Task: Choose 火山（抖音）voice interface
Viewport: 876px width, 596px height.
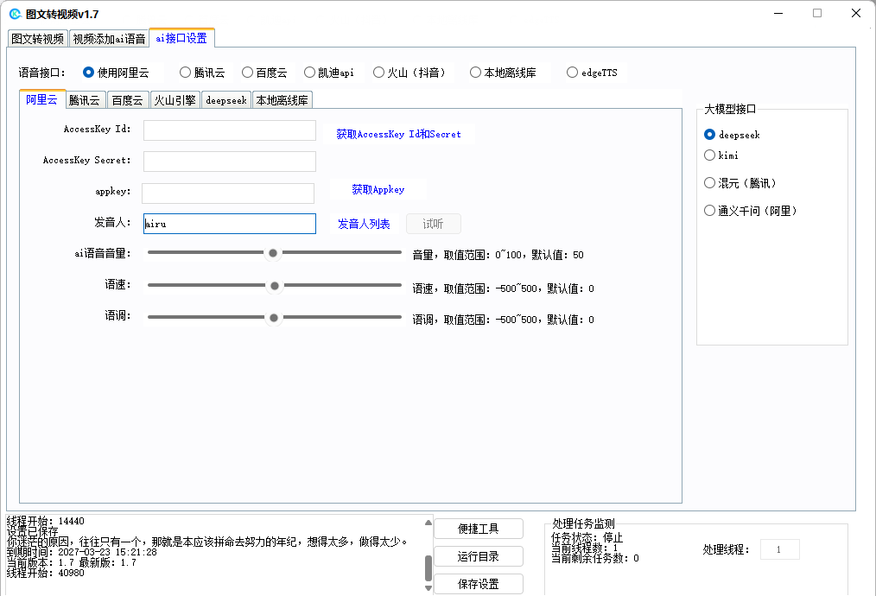Action: point(379,73)
